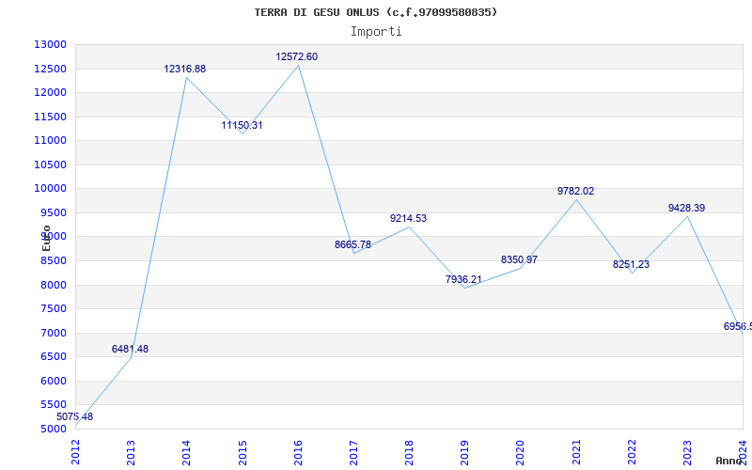Click the x-axis year 2020
Screen dimensions: 752x470
(521, 453)
